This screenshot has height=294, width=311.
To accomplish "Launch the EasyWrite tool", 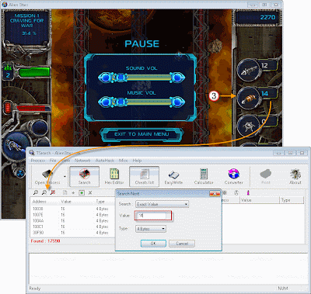I will [173, 176].
